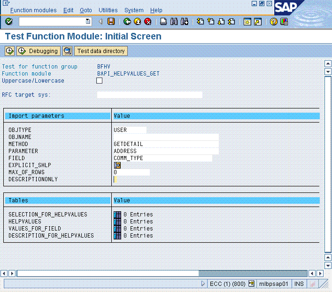Click the Find binoculars icon
The image size is (332, 292).
174,22
